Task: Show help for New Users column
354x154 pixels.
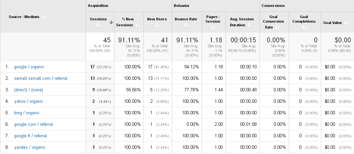Action: [x=157, y=25]
